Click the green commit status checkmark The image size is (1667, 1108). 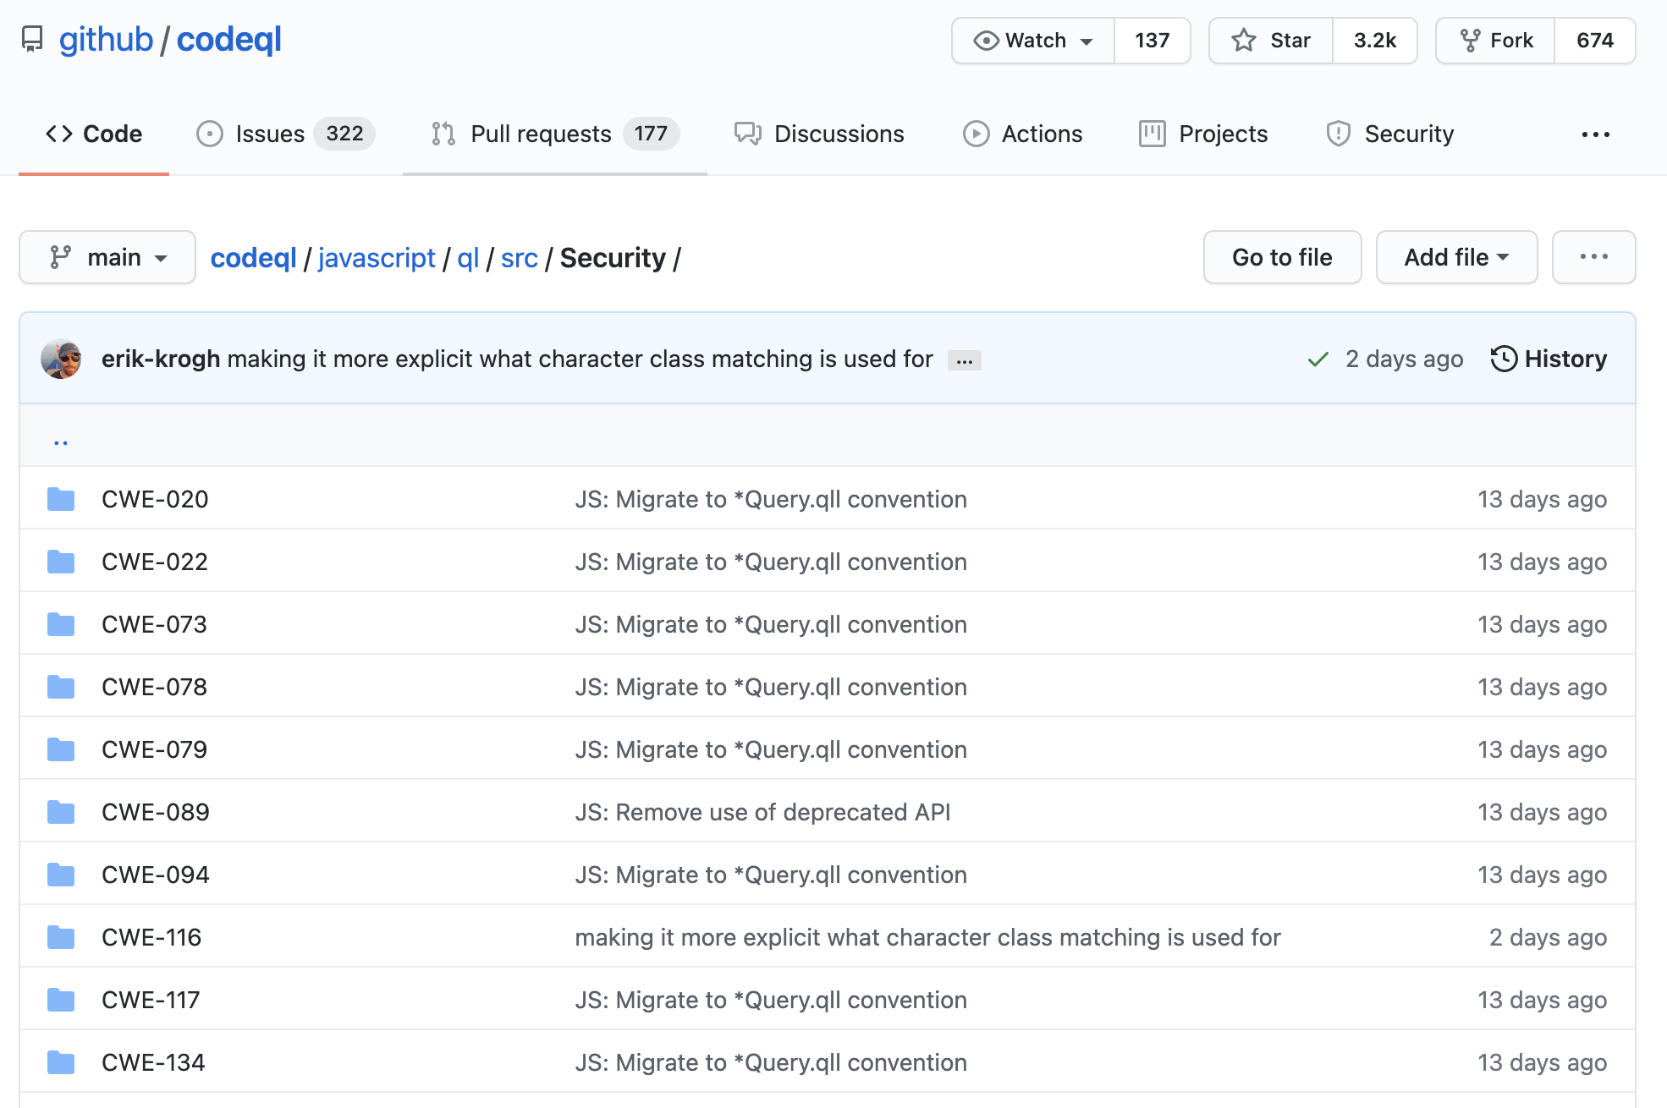click(x=1318, y=359)
